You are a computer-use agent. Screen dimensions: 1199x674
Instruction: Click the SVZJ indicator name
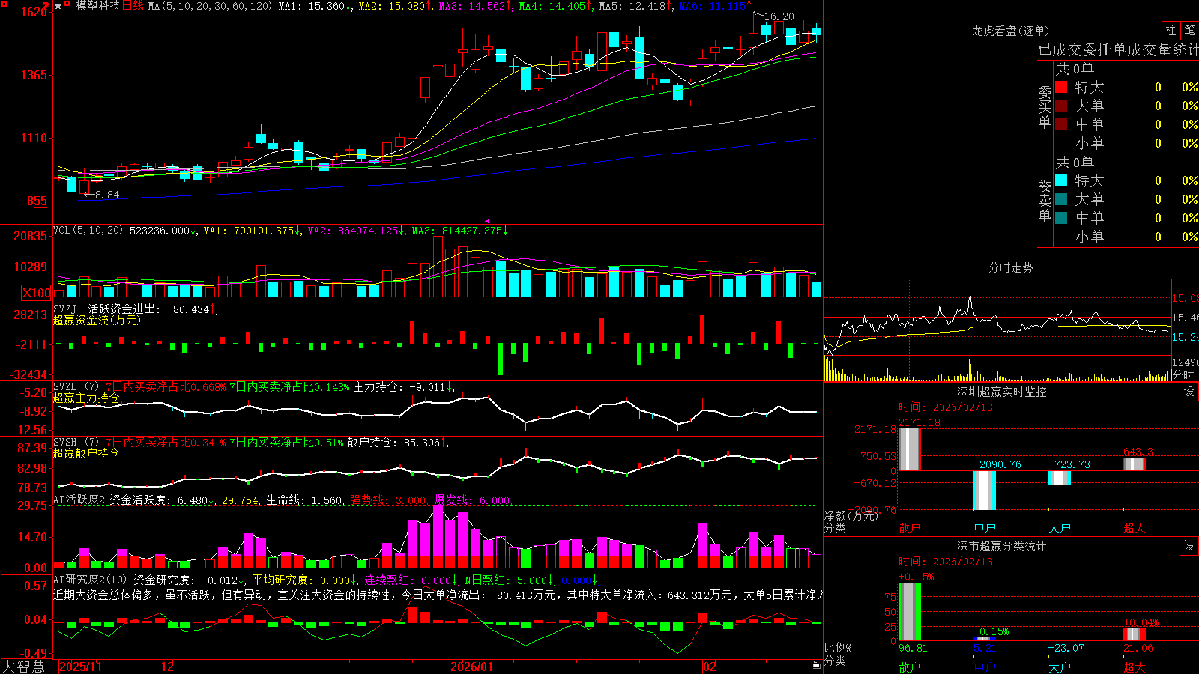[64, 309]
